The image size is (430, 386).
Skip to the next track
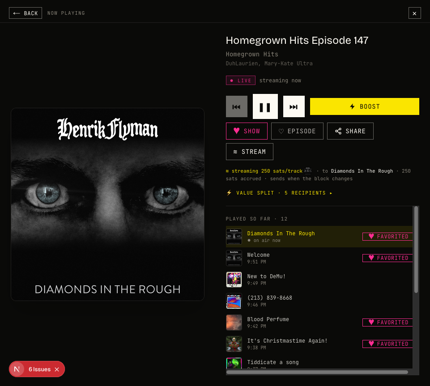[x=294, y=106]
